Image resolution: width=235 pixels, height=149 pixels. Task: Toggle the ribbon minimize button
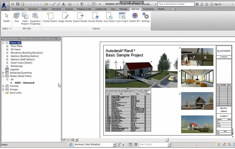click(173, 9)
